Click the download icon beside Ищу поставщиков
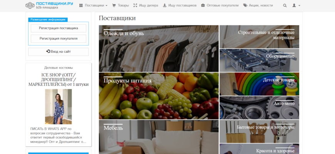This screenshot has height=154, width=335. (x=164, y=5)
